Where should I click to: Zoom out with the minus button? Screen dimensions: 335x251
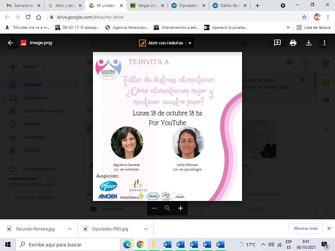pos(154,208)
